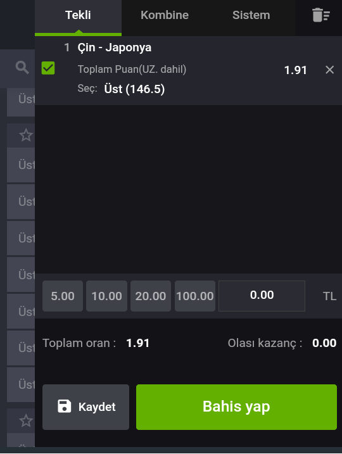
Task: Select the Sistem tab
Action: tap(251, 16)
